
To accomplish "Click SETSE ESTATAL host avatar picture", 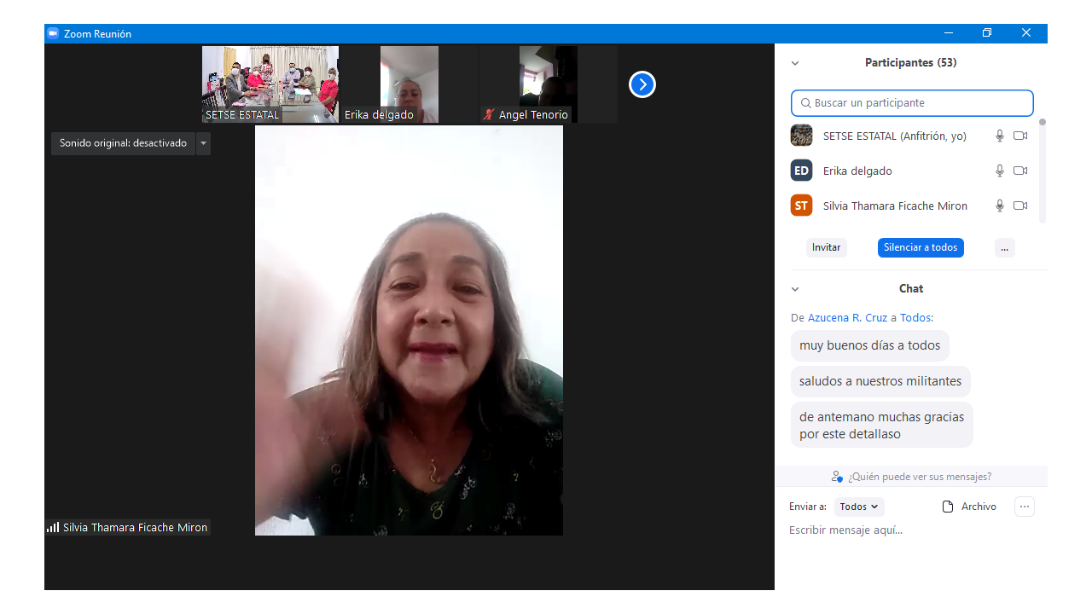I will tap(801, 136).
